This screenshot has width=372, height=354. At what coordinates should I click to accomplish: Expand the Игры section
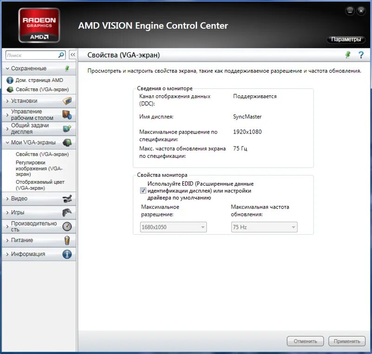click(x=7, y=212)
